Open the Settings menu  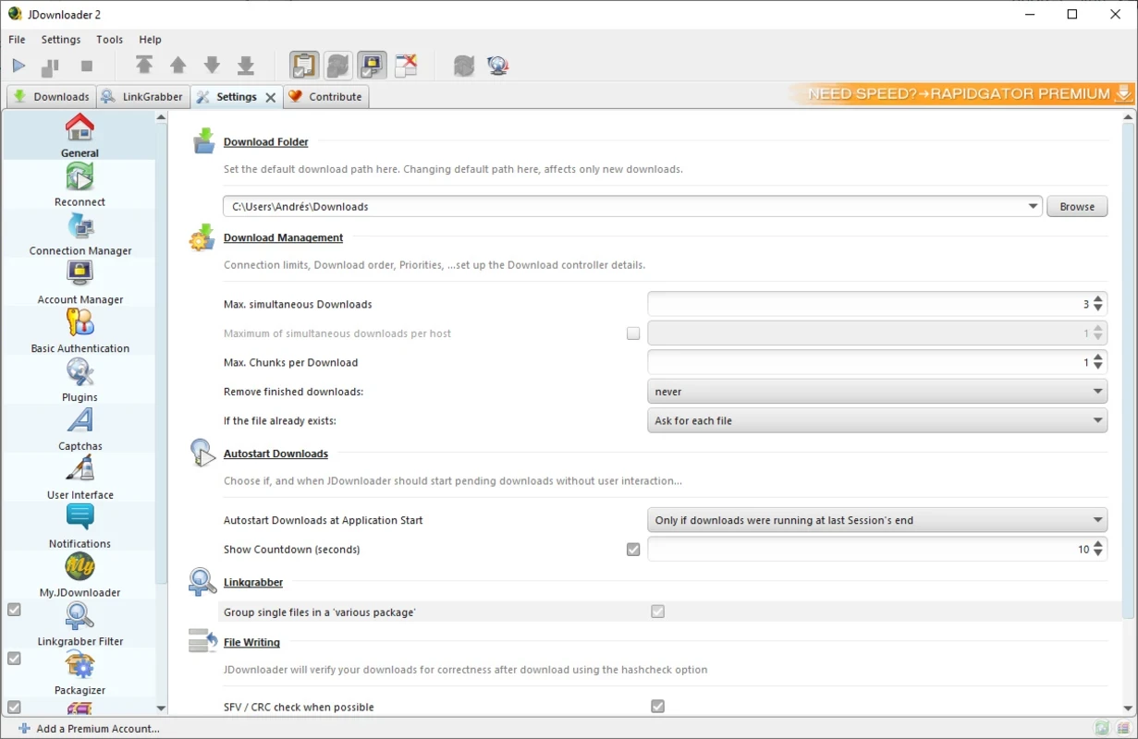pos(61,40)
